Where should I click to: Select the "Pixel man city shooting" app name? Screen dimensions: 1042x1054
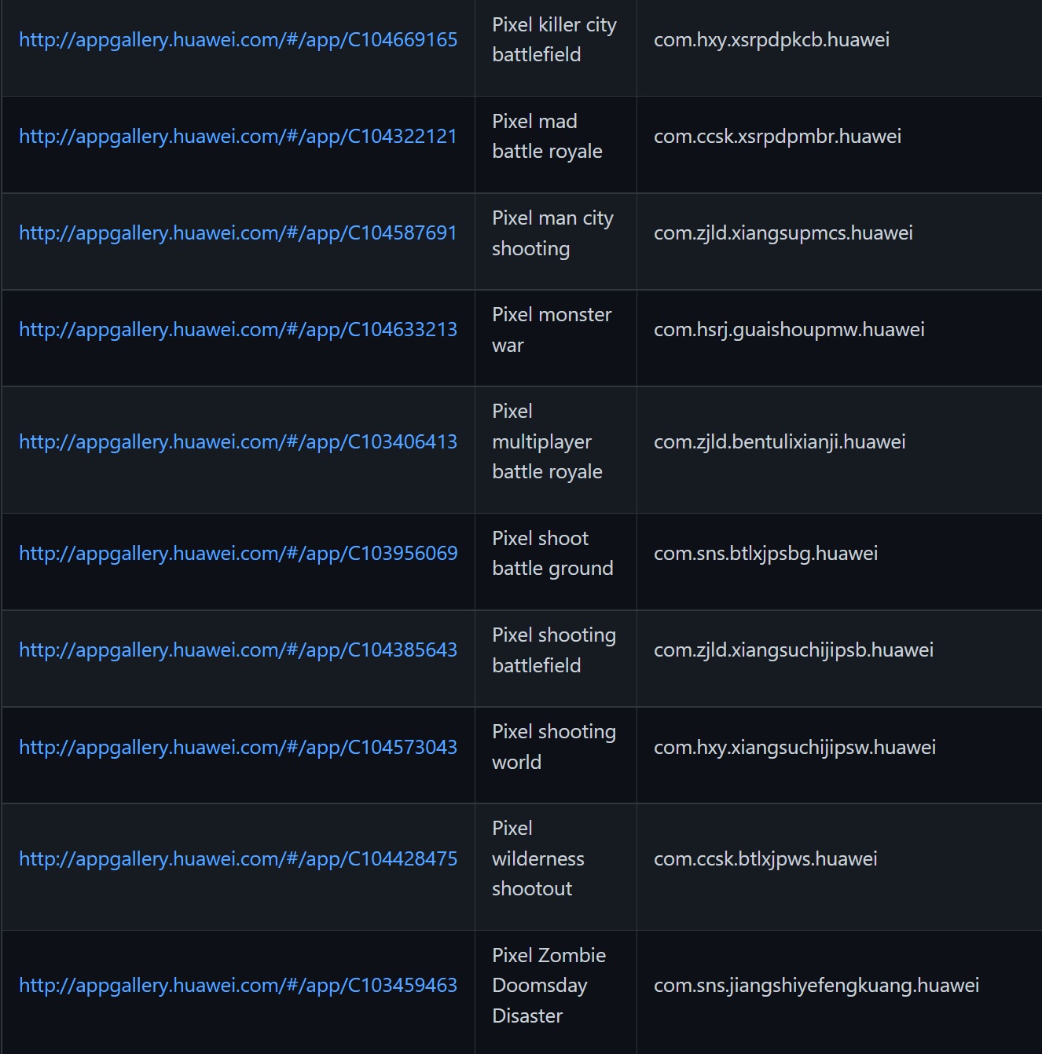(x=552, y=233)
